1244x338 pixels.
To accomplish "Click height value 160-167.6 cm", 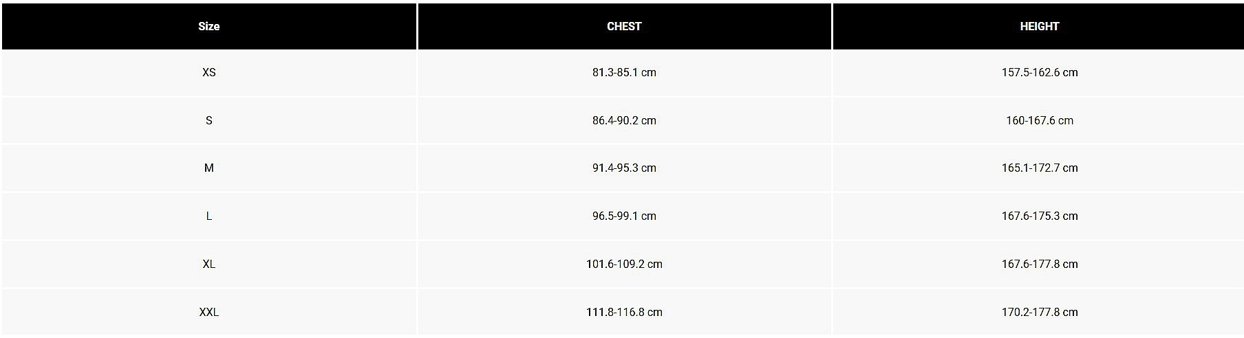I will click(1040, 120).
